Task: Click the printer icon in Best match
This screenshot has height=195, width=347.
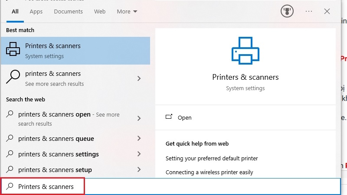Action: pyautogui.click(x=13, y=49)
